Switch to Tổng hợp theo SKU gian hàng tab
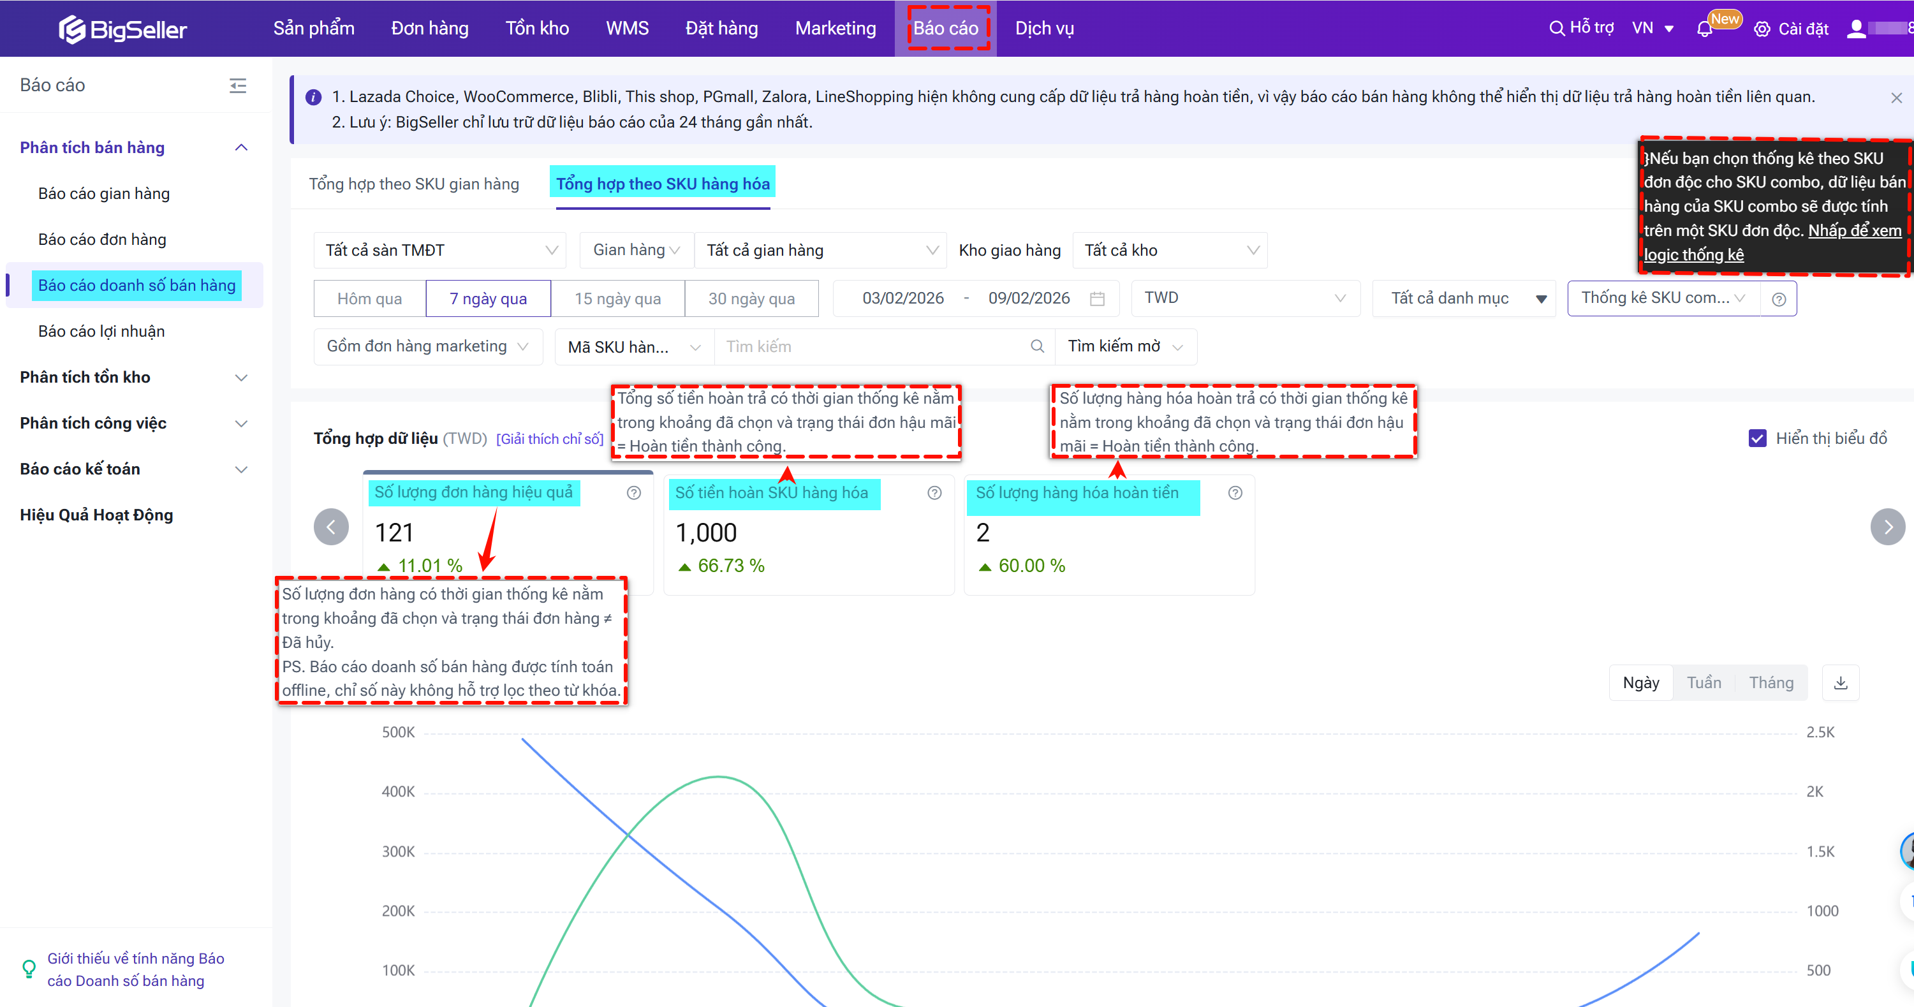Screen dimensions: 1914x1007 point(414,184)
